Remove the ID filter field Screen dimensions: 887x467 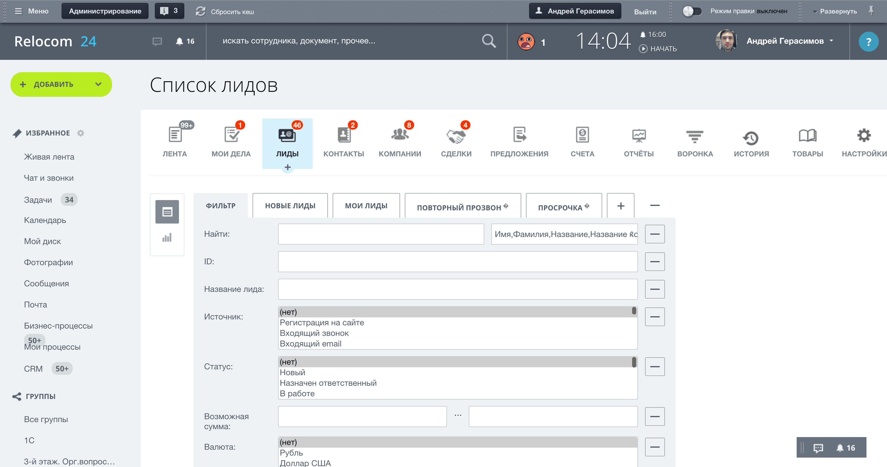click(x=655, y=261)
